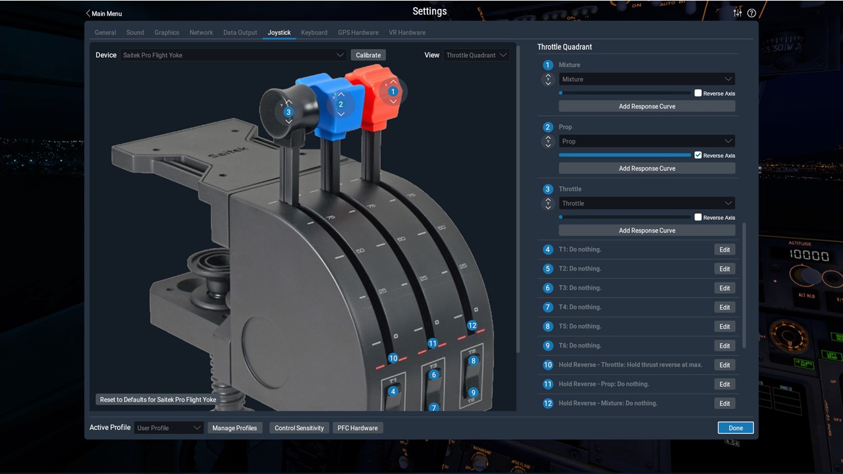The width and height of the screenshot is (843, 474).
Task: Open the VR Hardware tab
Action: click(407, 32)
